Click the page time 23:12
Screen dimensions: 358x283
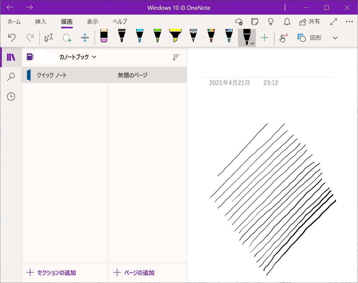(271, 83)
